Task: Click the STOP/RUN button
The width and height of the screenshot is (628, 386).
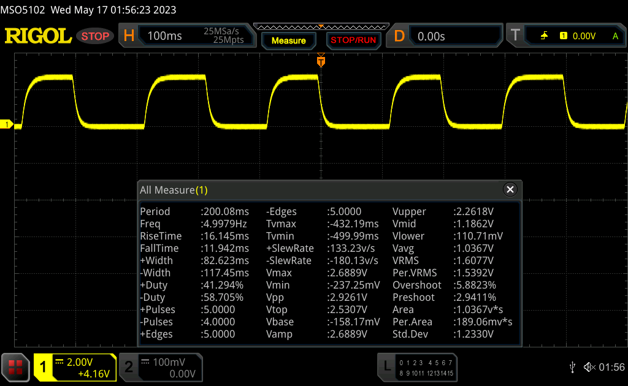Action: pyautogui.click(x=353, y=40)
